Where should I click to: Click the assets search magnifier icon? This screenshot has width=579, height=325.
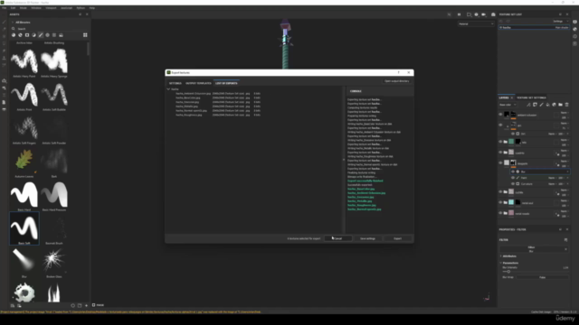click(14, 29)
